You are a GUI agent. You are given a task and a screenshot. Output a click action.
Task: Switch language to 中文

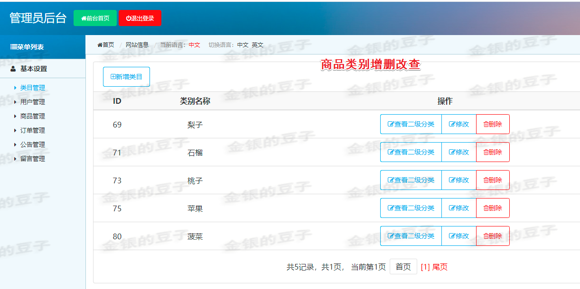(243, 45)
